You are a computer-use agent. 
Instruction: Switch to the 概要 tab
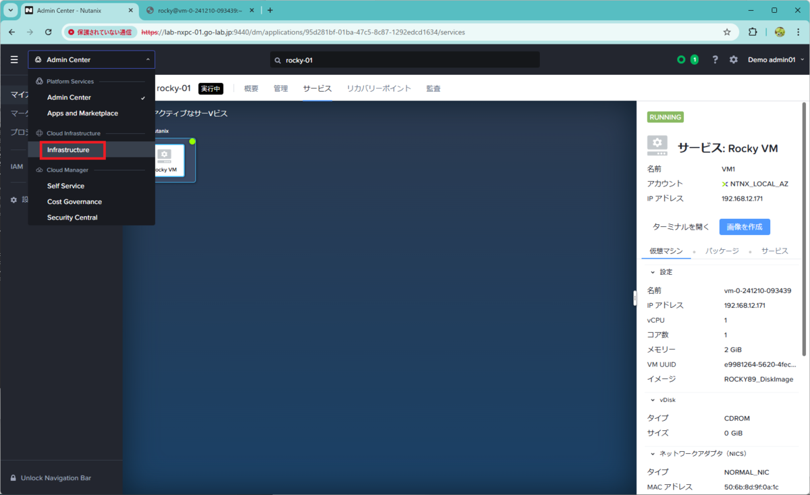point(251,88)
